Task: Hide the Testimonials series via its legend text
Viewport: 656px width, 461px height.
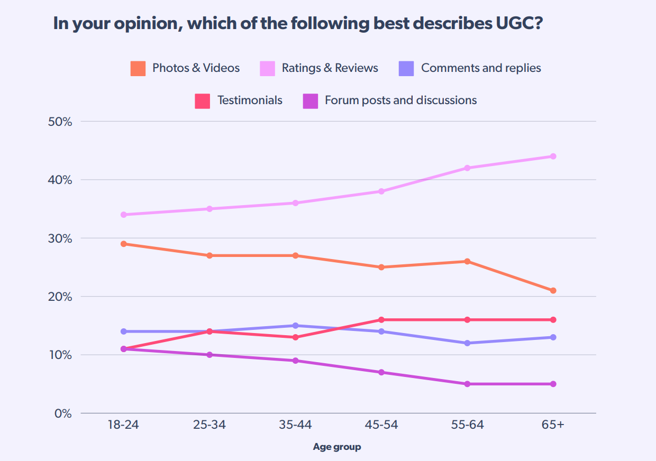Action: click(250, 100)
